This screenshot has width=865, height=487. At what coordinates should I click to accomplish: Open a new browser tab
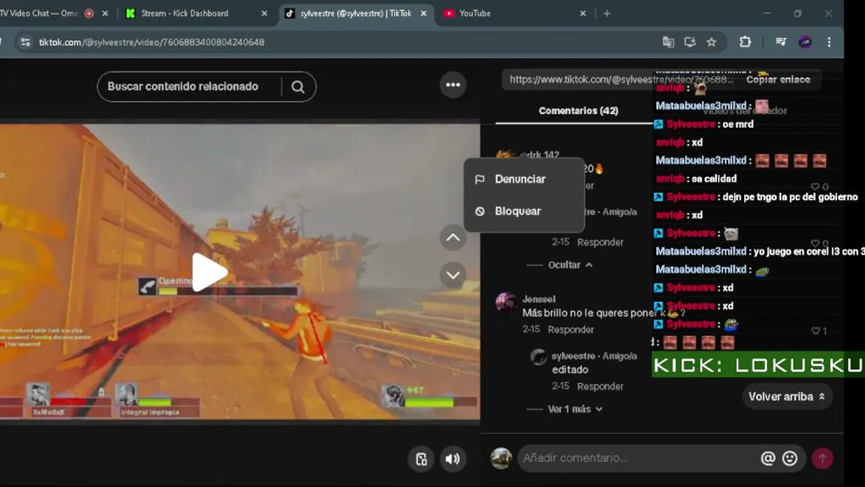pos(607,14)
